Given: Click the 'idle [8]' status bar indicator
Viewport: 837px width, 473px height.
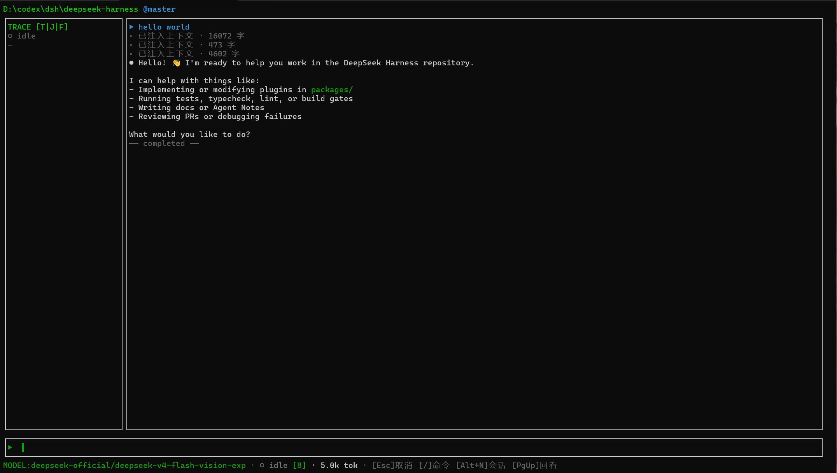Looking at the screenshot, I should pyautogui.click(x=283, y=465).
